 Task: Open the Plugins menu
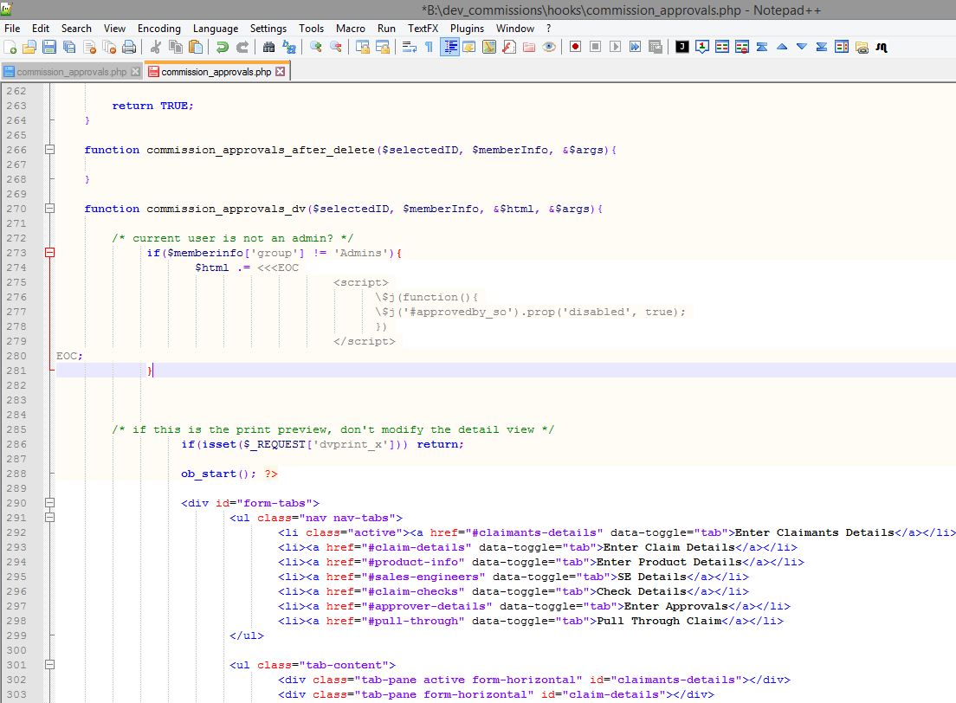(x=467, y=28)
